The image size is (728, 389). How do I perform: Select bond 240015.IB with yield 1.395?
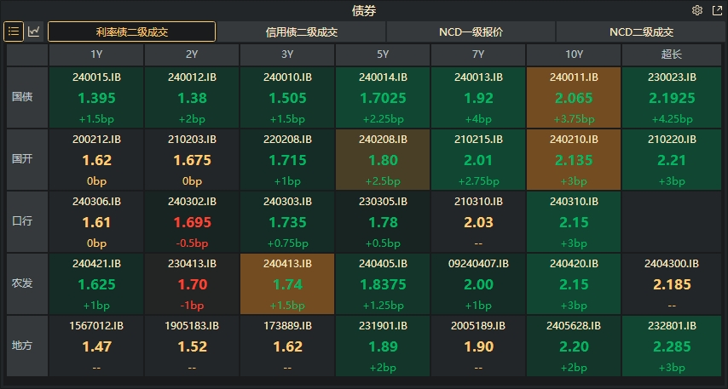[96, 97]
